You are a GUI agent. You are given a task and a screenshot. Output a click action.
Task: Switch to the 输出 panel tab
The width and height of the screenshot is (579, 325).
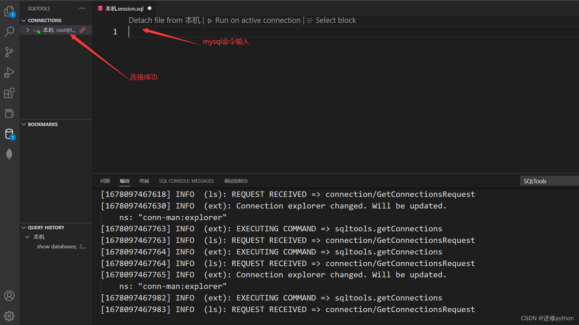pyautogui.click(x=125, y=181)
